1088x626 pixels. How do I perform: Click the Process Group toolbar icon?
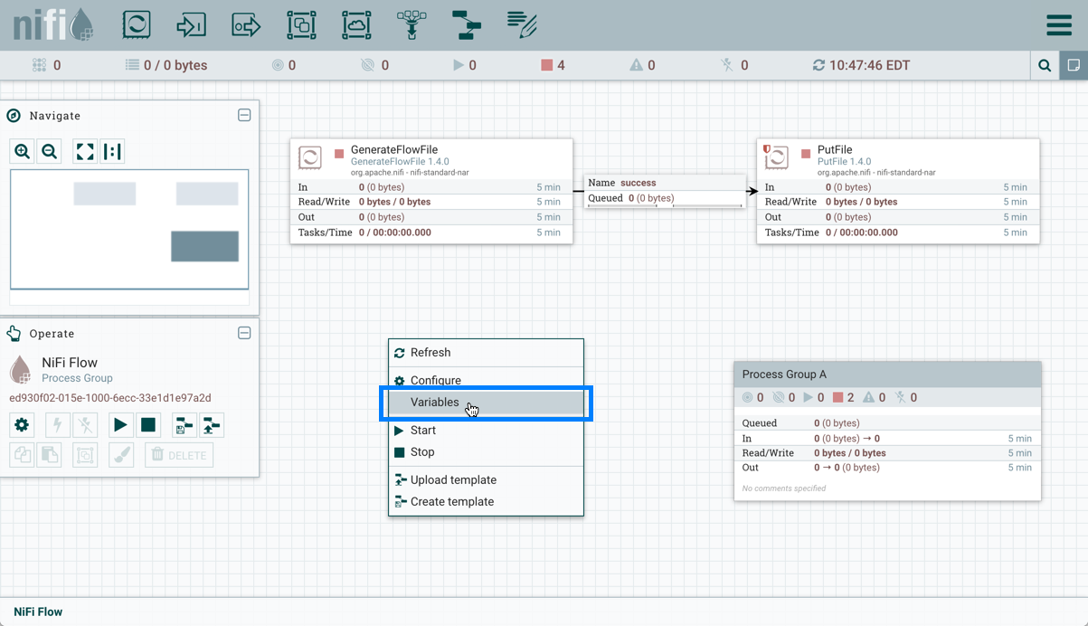pyautogui.click(x=301, y=24)
